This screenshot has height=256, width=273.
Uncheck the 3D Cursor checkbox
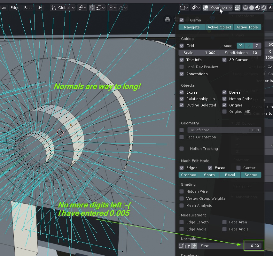click(224, 60)
